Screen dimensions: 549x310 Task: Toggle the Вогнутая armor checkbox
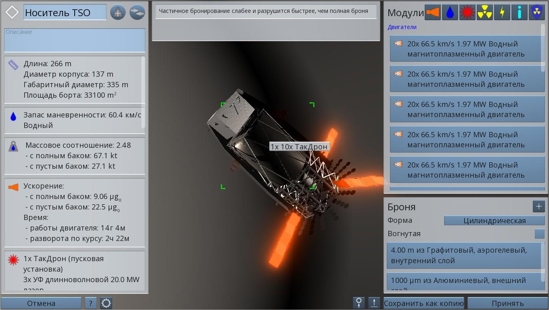pos(539,234)
